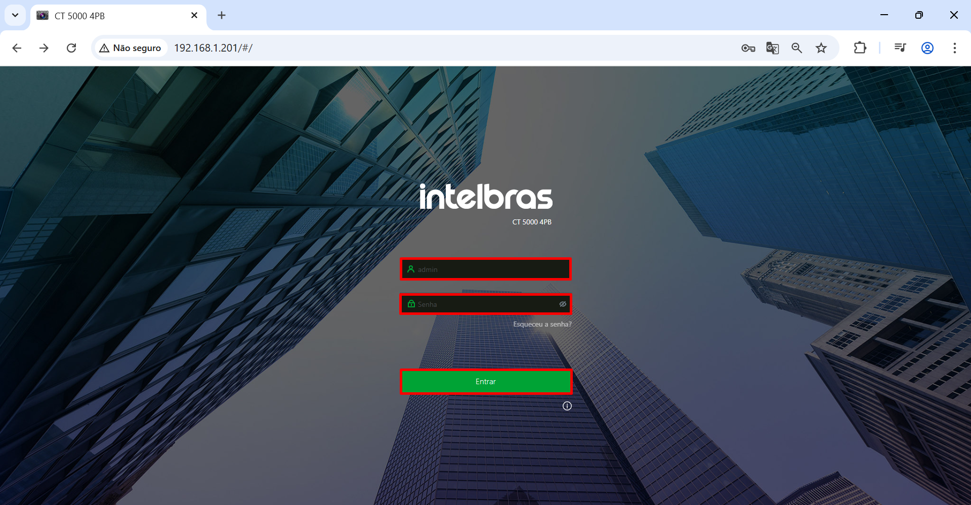Open the browser Extensions puzzle icon
The image size is (971, 505).
(x=860, y=48)
